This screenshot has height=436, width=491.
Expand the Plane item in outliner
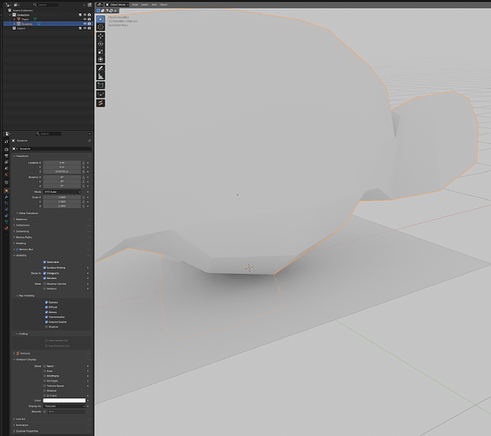15,19
